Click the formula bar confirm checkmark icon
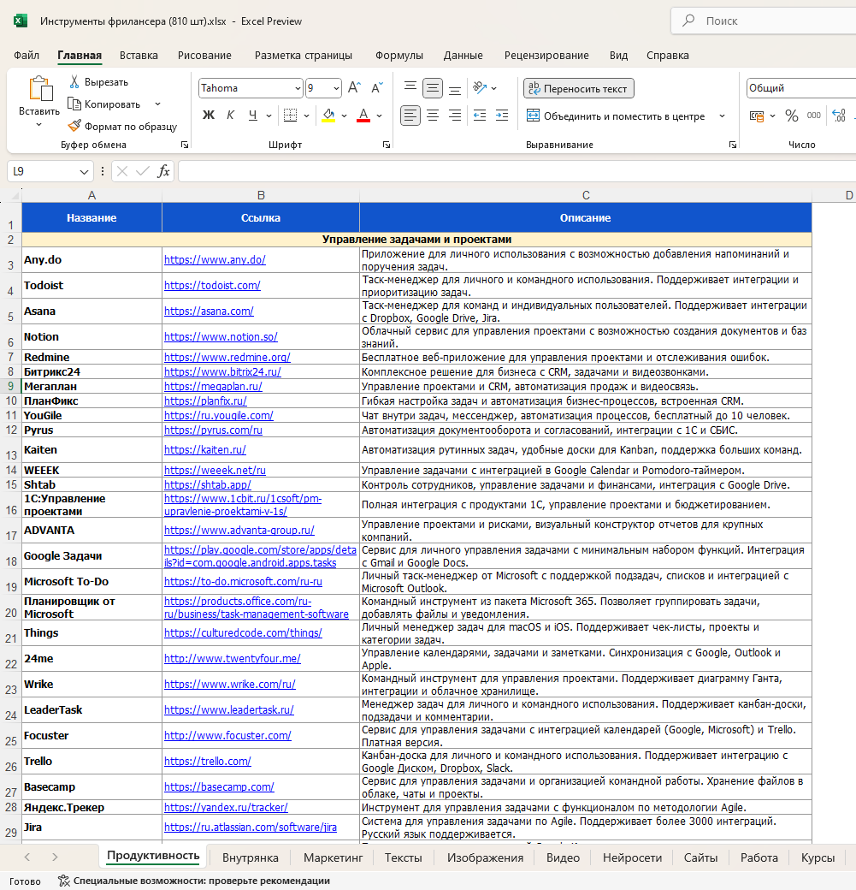 (x=143, y=171)
